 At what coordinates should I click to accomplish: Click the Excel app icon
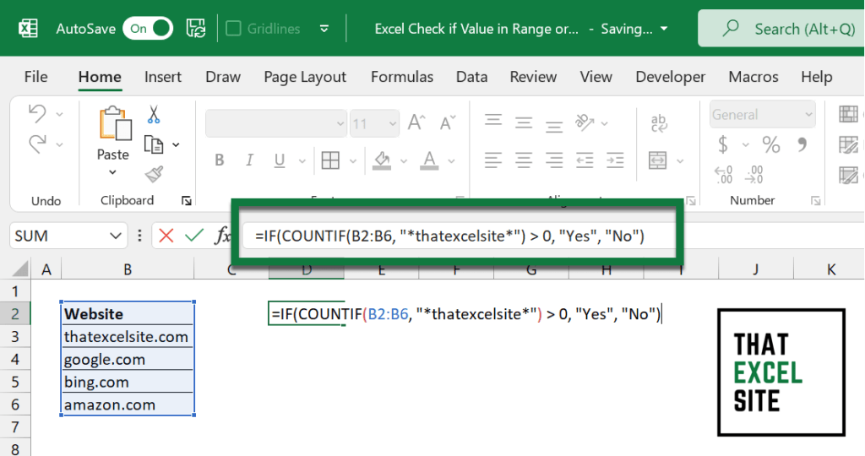pos(28,28)
